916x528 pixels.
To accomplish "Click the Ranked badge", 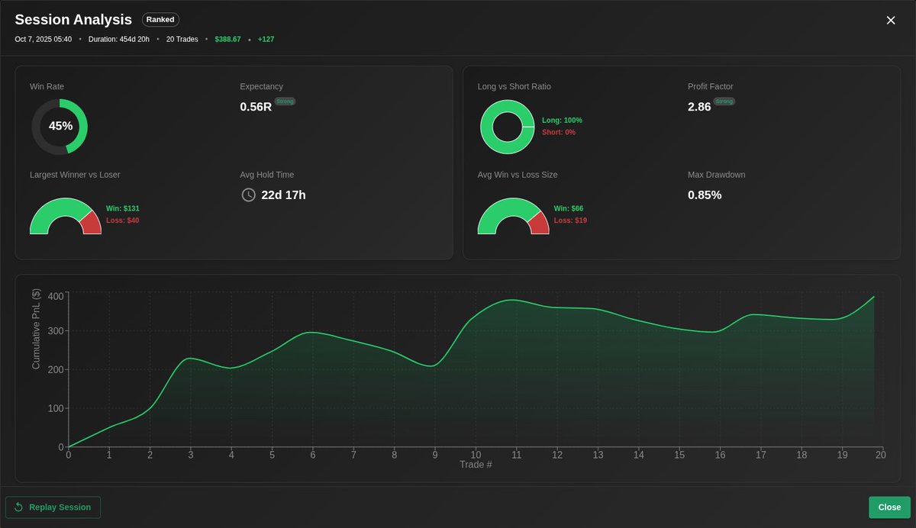I will click(x=160, y=20).
